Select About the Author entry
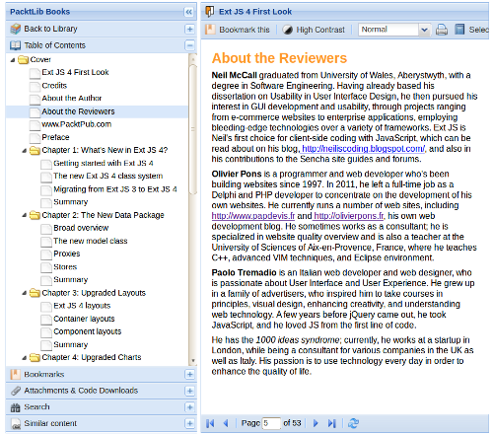This screenshot has height=435, width=493. [x=72, y=99]
